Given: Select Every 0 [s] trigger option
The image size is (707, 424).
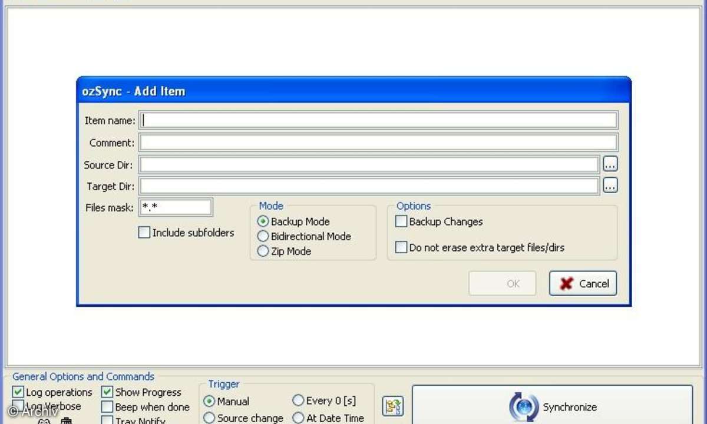Looking at the screenshot, I should 298,401.
